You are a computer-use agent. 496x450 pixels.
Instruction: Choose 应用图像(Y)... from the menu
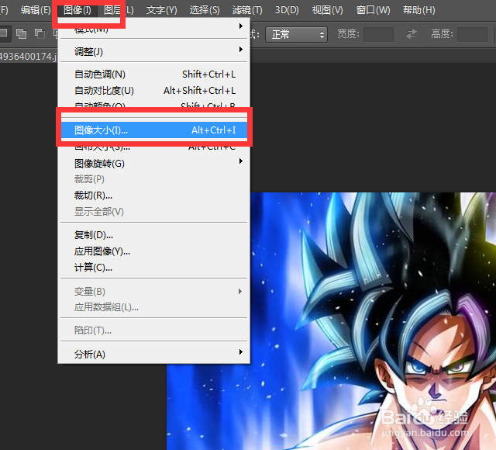click(x=153, y=251)
